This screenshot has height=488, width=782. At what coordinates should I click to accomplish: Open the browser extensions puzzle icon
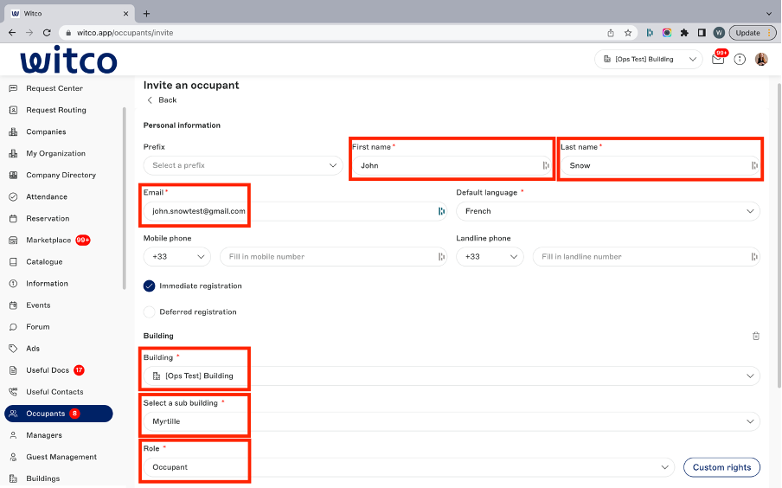[684, 33]
